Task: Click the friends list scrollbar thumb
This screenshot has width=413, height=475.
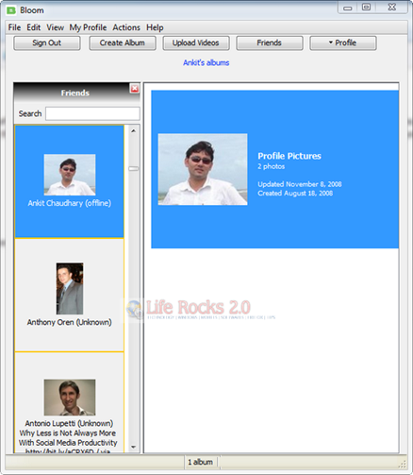Action: tap(134, 169)
